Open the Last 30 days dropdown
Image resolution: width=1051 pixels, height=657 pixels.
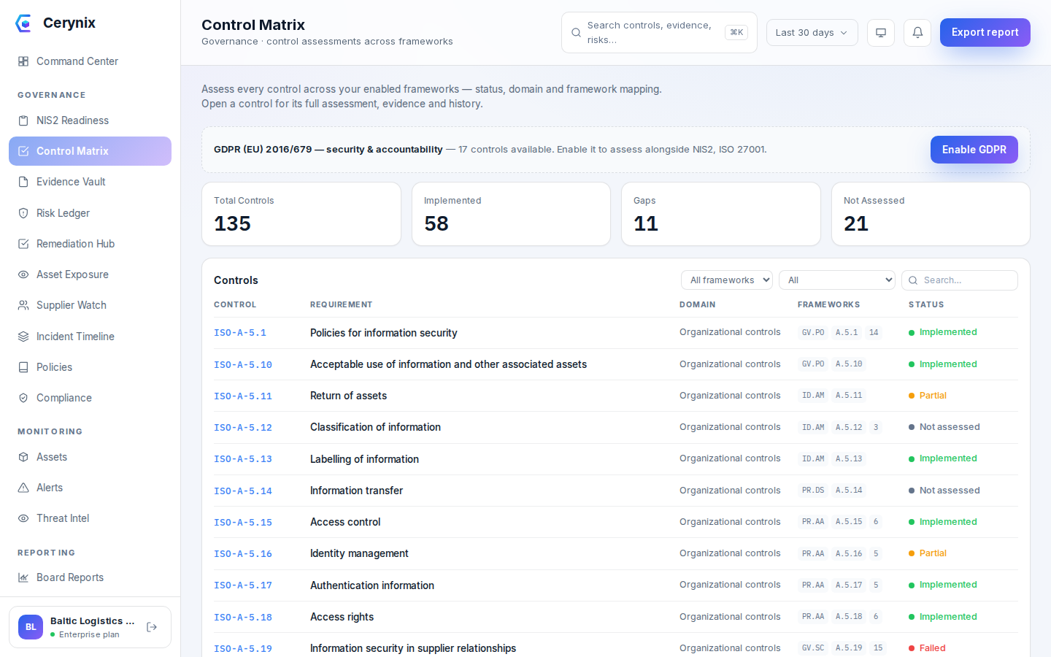point(812,33)
